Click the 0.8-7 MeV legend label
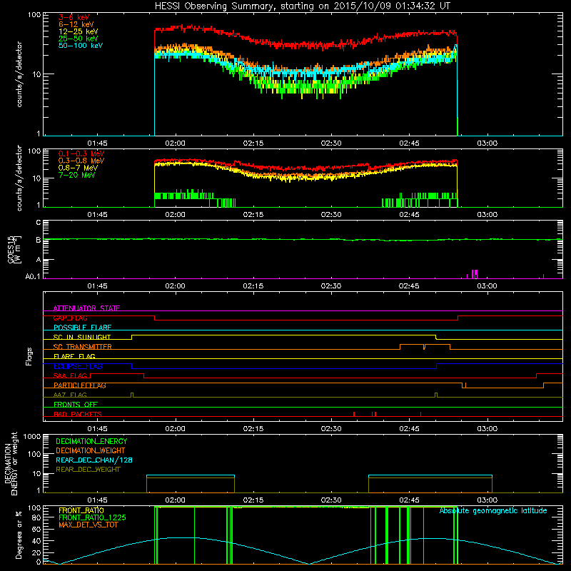 (78, 168)
